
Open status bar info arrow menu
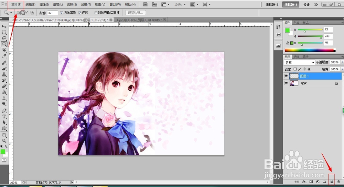[72, 182]
